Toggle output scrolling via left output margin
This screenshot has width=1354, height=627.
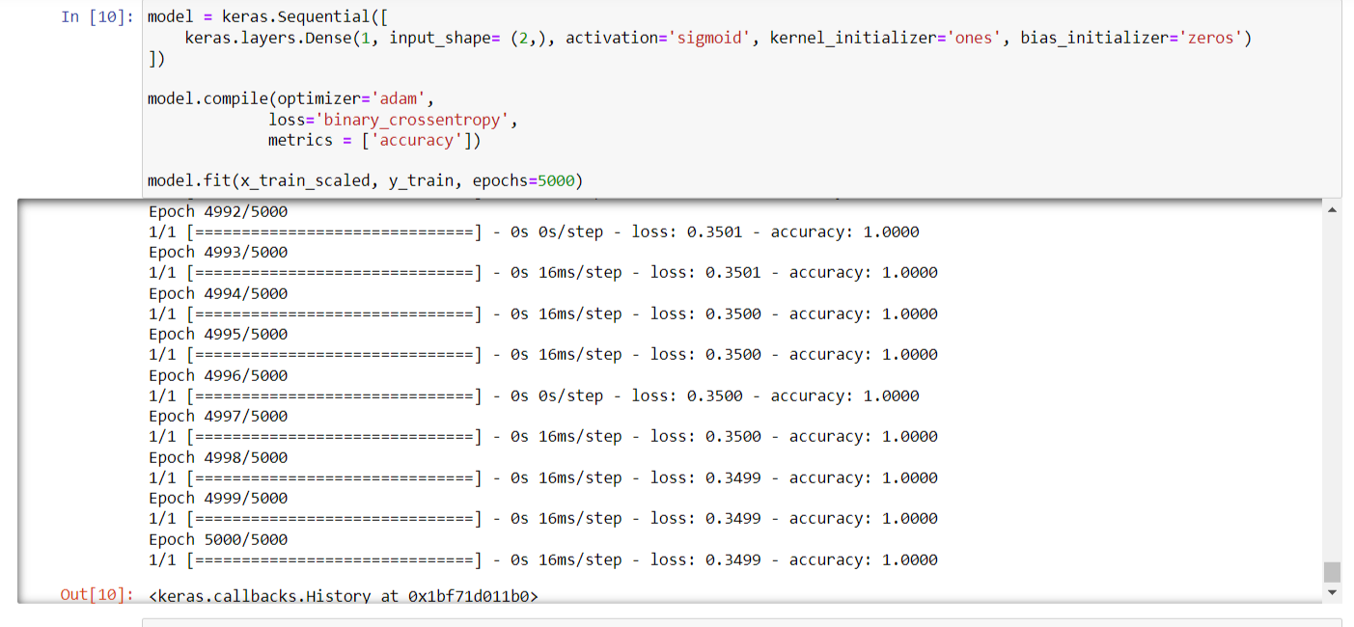[77, 386]
